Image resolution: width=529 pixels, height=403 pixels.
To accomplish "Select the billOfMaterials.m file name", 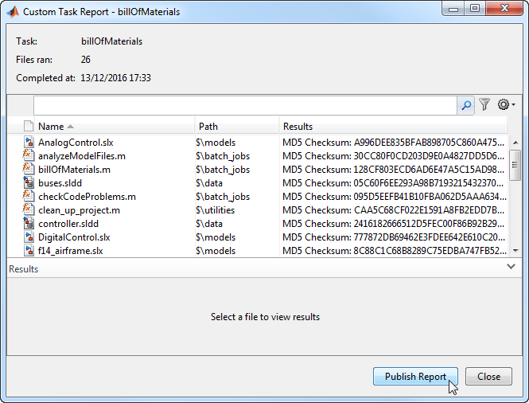I will [74, 169].
